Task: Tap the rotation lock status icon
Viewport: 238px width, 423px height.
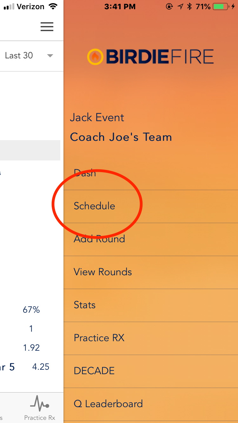Action: tap(169, 7)
